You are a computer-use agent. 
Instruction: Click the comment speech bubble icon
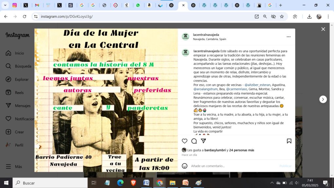pyautogui.click(x=194, y=141)
